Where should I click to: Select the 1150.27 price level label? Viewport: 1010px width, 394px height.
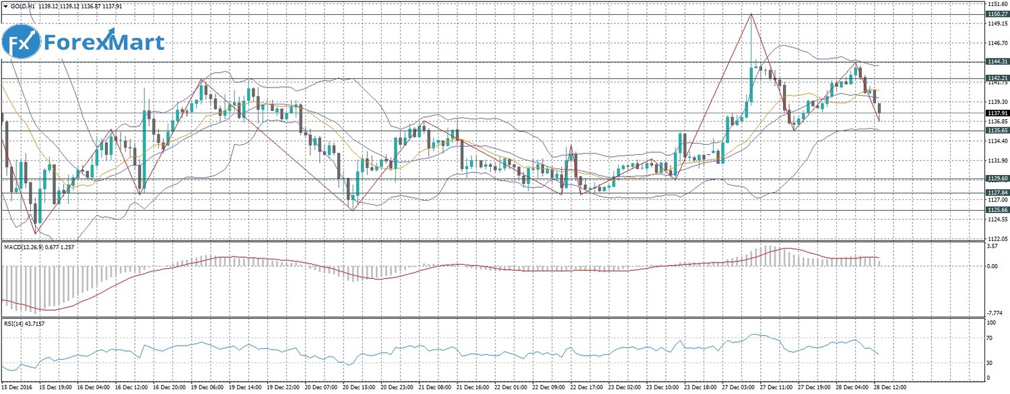[x=997, y=13]
